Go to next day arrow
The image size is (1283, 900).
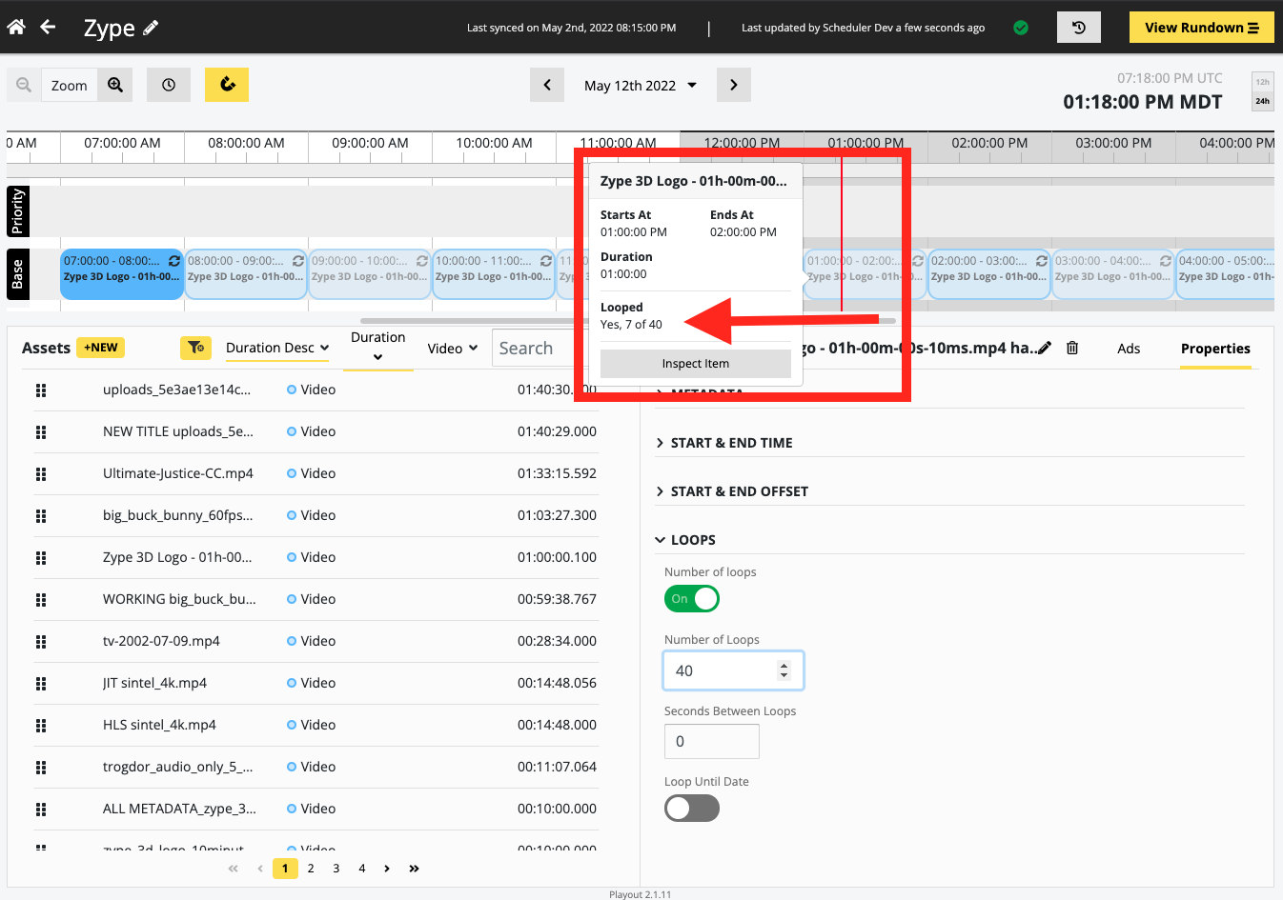(x=733, y=85)
